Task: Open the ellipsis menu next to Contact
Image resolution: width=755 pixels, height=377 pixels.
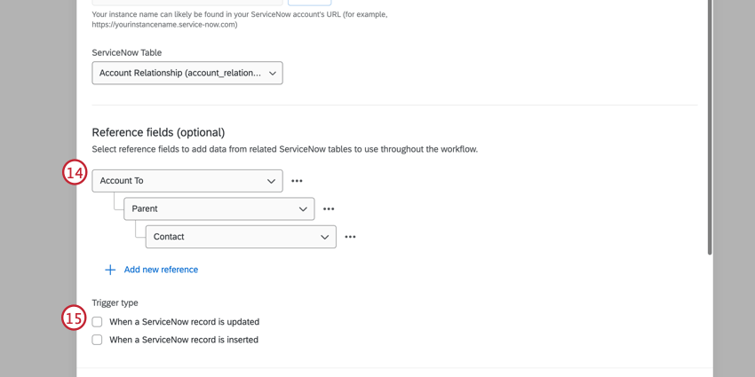Action: click(x=350, y=238)
